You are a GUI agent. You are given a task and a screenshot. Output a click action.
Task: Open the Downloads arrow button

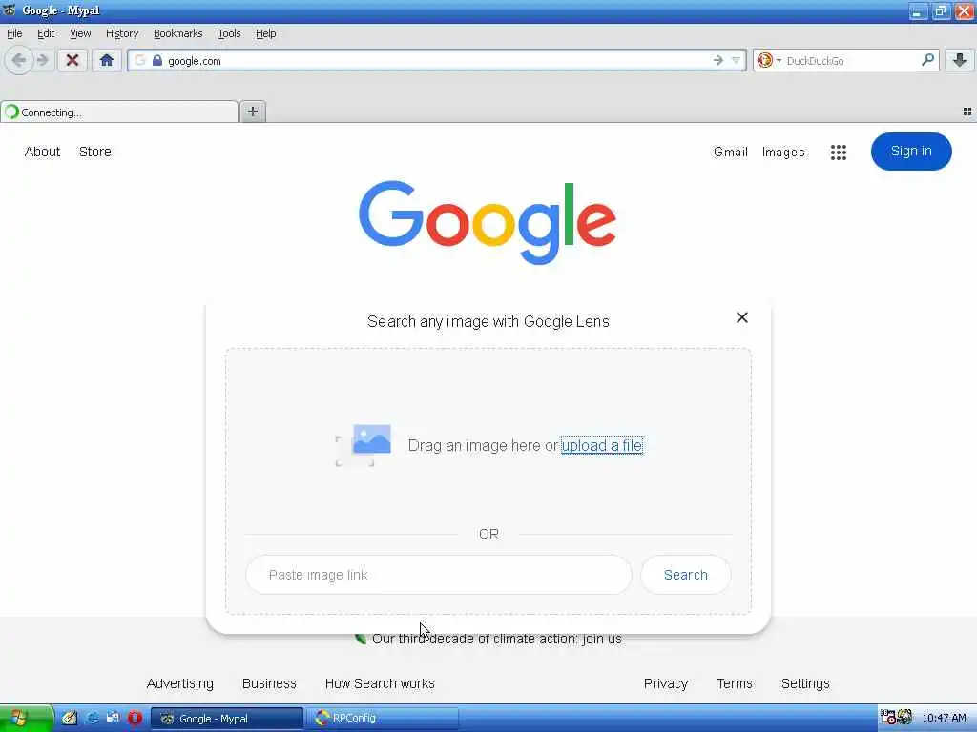tap(960, 60)
